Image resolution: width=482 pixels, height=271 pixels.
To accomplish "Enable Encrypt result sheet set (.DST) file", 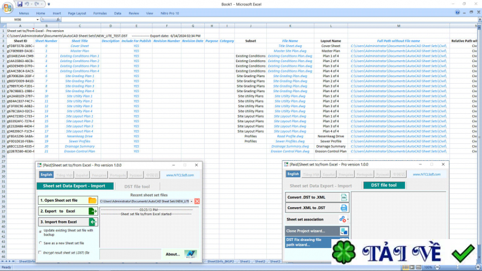I will (40, 252).
